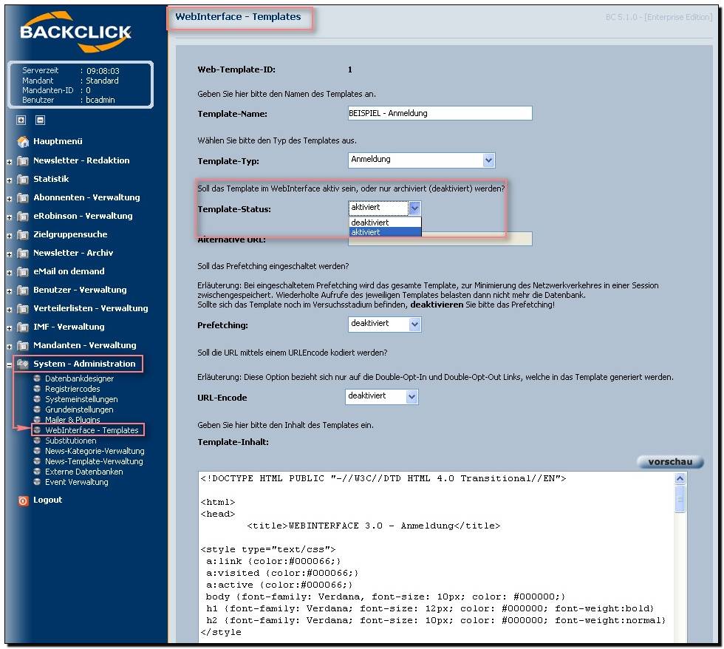Click the BACKCLICK logo
This screenshot has height=649, width=724.
click(x=75, y=32)
